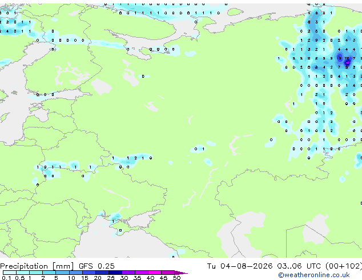Click the 0.5–1 mm legend color box
362x280 pixels.
click(x=23, y=273)
